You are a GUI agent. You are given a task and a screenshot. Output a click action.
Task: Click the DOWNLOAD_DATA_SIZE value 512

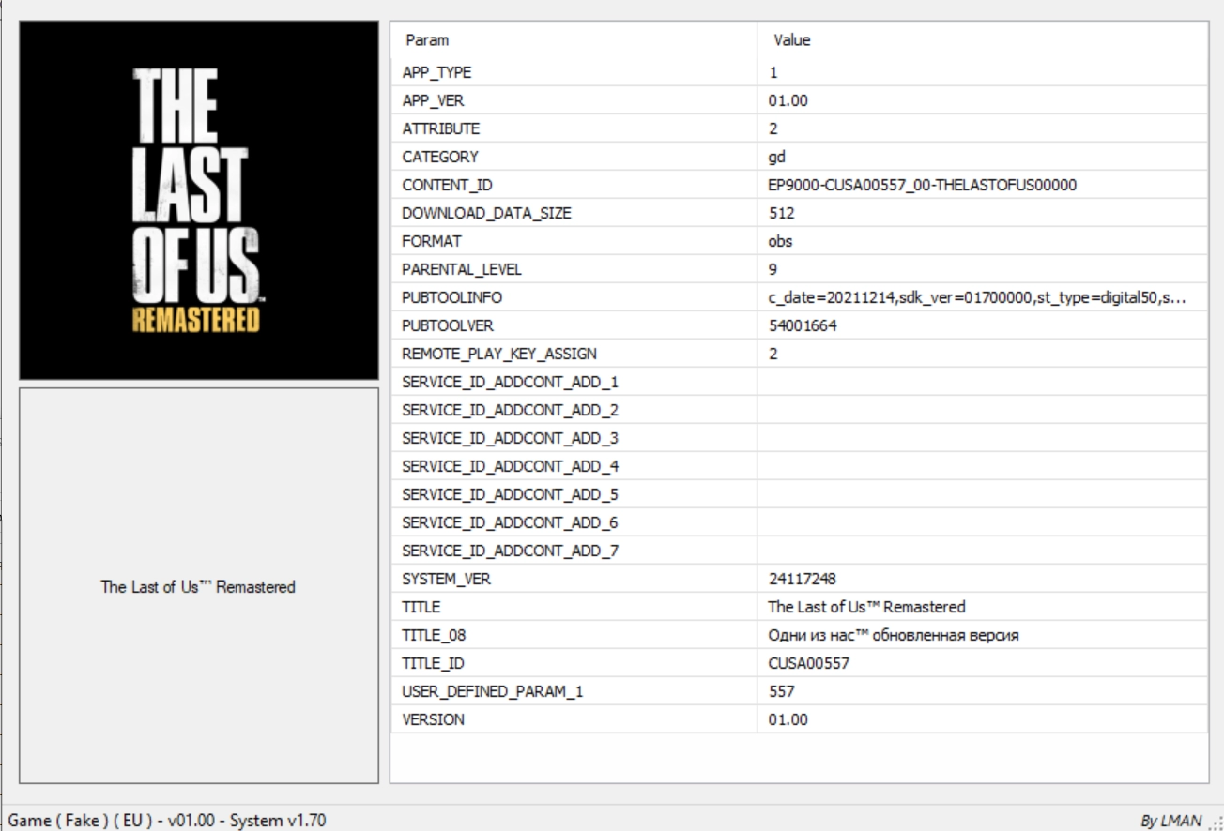(x=781, y=213)
